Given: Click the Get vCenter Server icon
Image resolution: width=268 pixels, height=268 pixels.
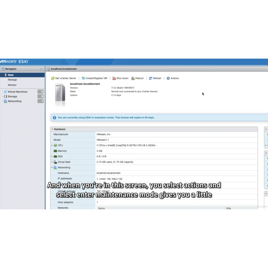Looking at the screenshot, I should [53, 78].
